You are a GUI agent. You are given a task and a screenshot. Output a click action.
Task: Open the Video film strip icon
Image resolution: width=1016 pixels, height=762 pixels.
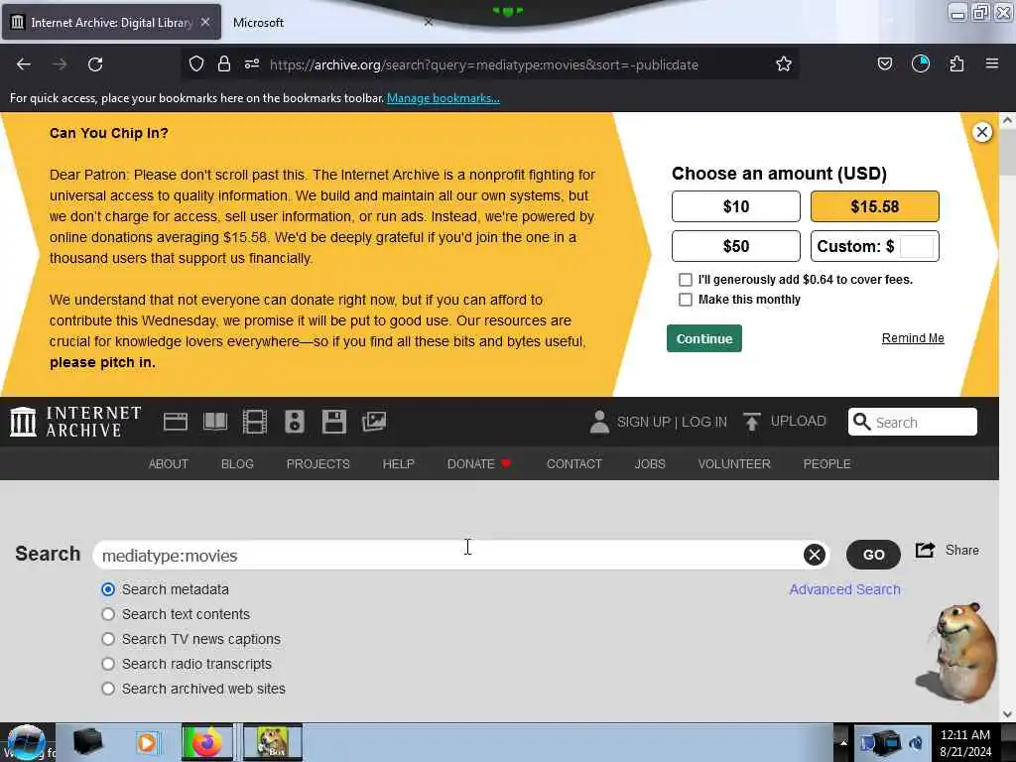pyautogui.click(x=255, y=422)
